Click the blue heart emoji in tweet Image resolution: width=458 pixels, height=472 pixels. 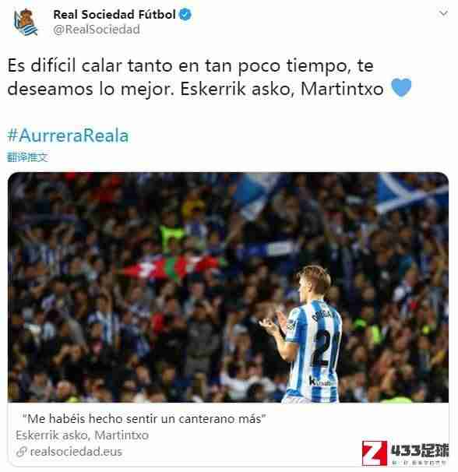(x=401, y=87)
